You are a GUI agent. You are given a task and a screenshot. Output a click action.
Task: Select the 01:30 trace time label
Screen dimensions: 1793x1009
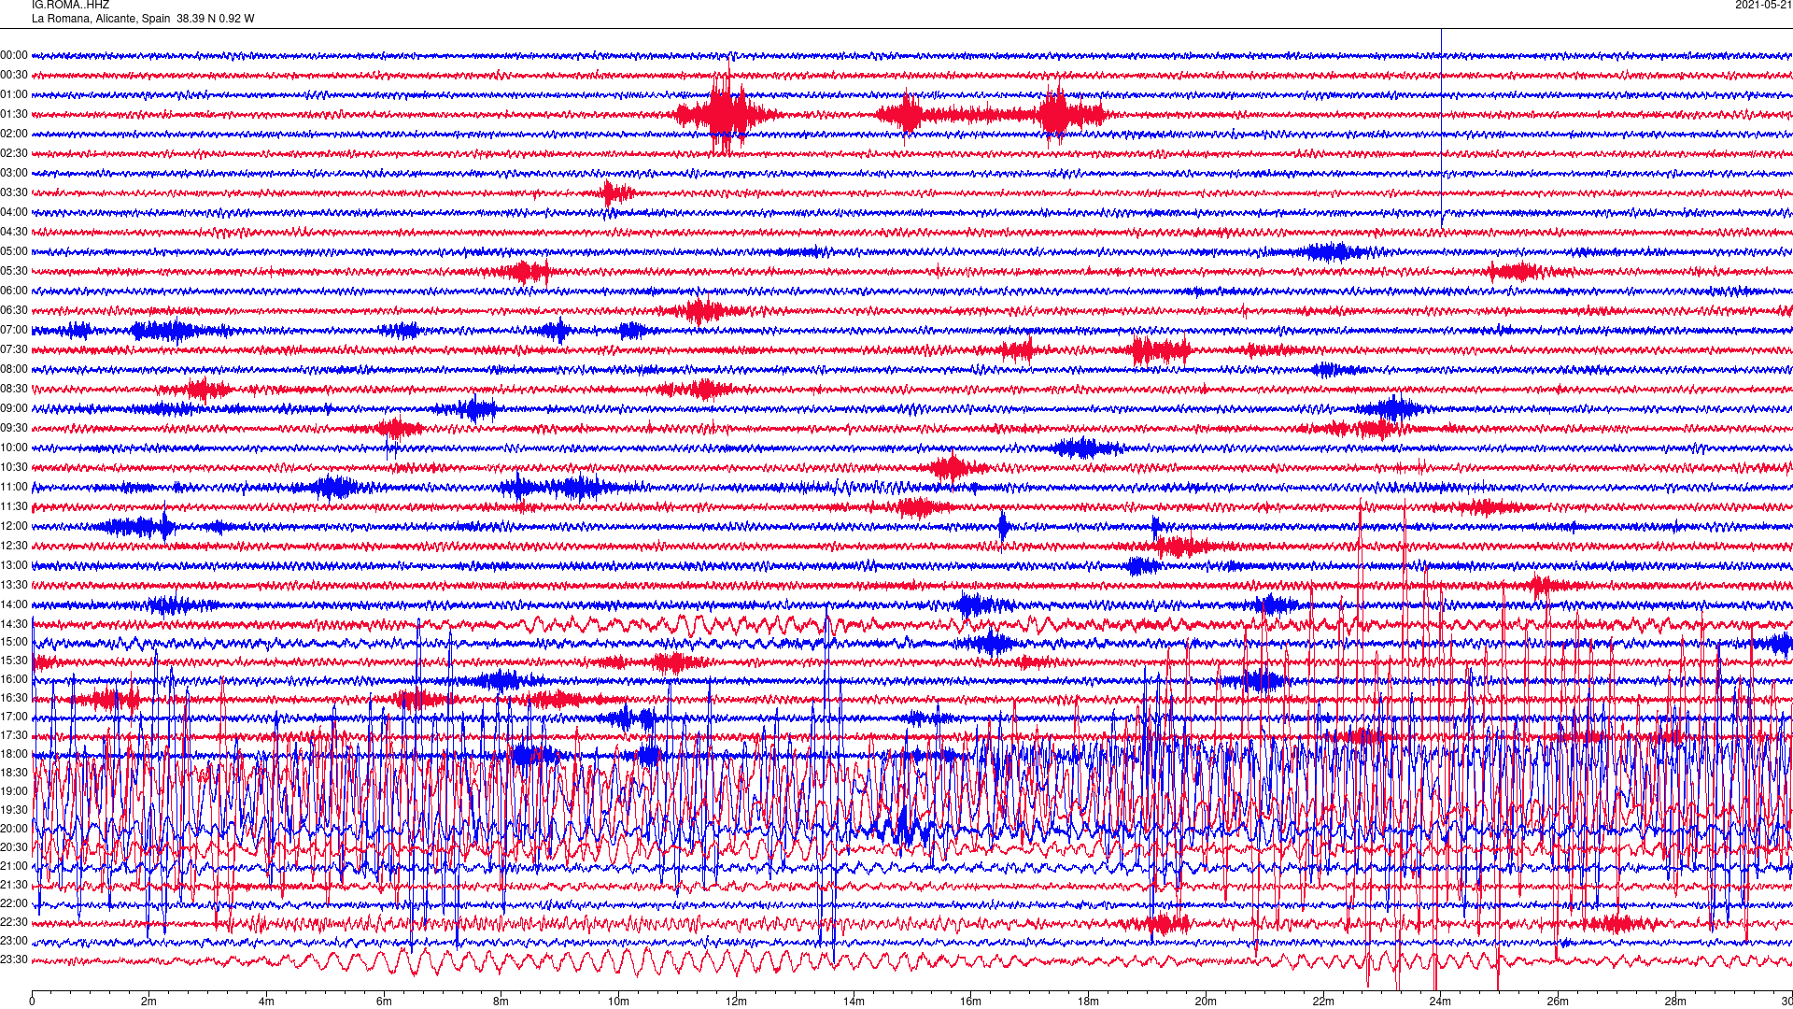pyautogui.click(x=14, y=114)
